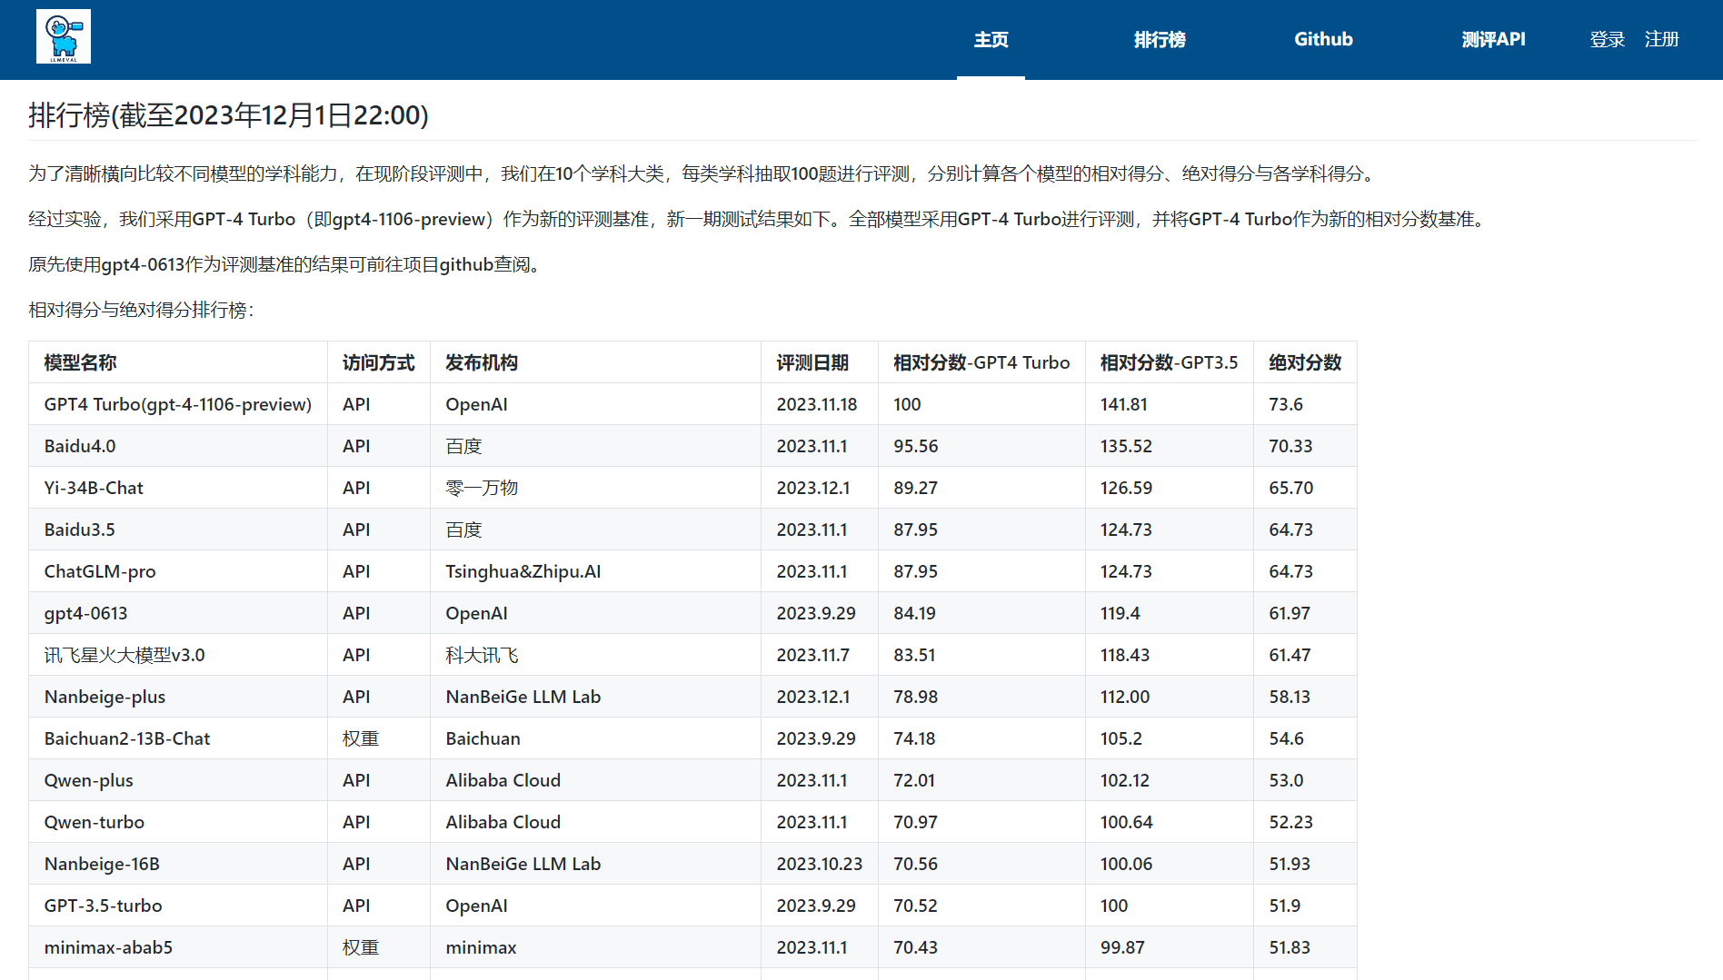
Task: Click the 科大讯飞 publisher cell
Action: (595, 655)
